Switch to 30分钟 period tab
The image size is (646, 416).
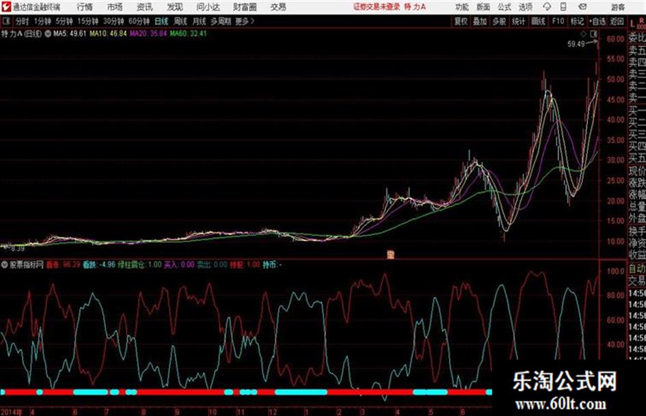[113, 21]
